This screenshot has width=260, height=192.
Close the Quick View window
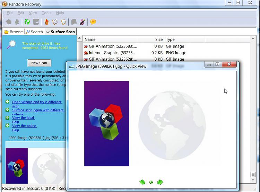tap(229, 64)
